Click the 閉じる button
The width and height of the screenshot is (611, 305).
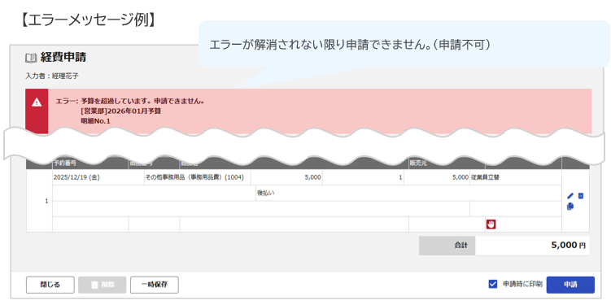point(50,285)
